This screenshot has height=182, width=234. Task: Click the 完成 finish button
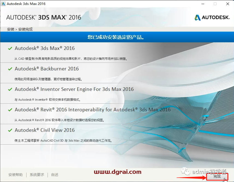click(x=217, y=177)
